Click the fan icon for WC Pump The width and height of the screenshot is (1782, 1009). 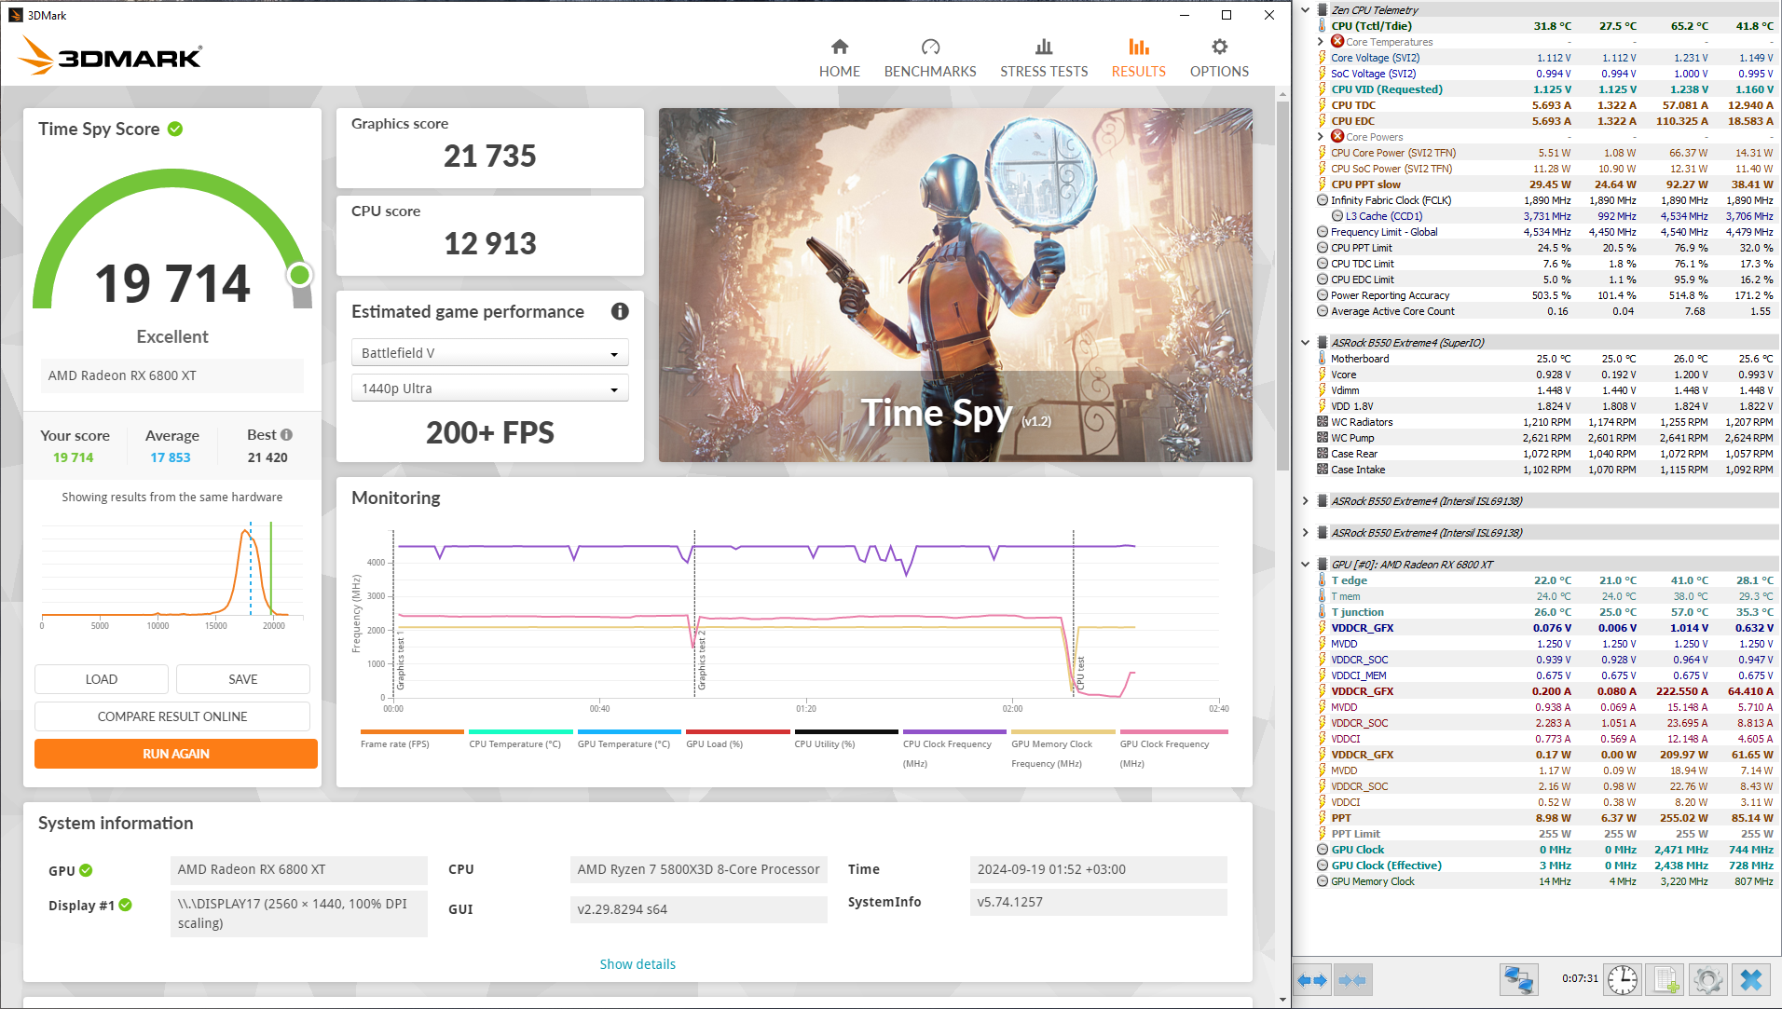click(x=1322, y=438)
